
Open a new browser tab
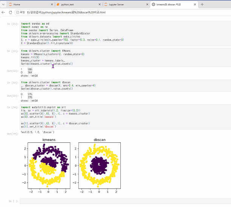coord(202,5)
